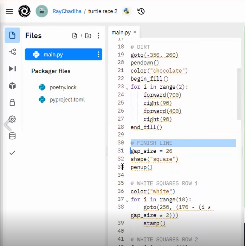Switch to the main.py editor tab

(x=121, y=32)
